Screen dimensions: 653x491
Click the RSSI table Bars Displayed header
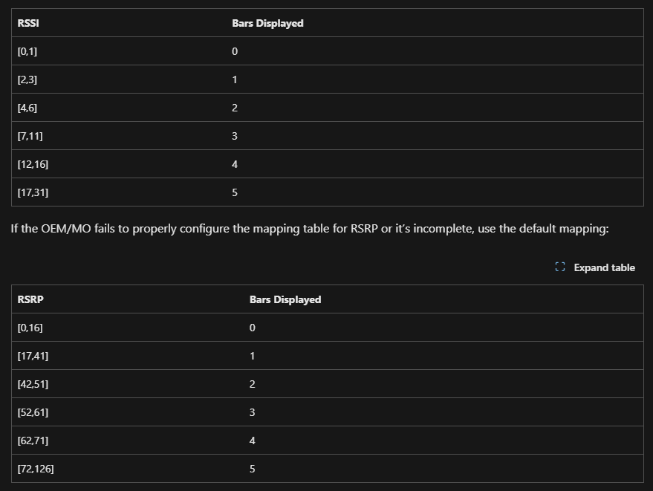tap(267, 23)
